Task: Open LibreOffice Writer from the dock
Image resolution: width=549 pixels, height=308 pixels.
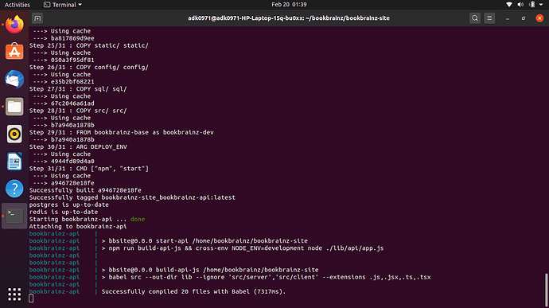Action: click(14, 162)
